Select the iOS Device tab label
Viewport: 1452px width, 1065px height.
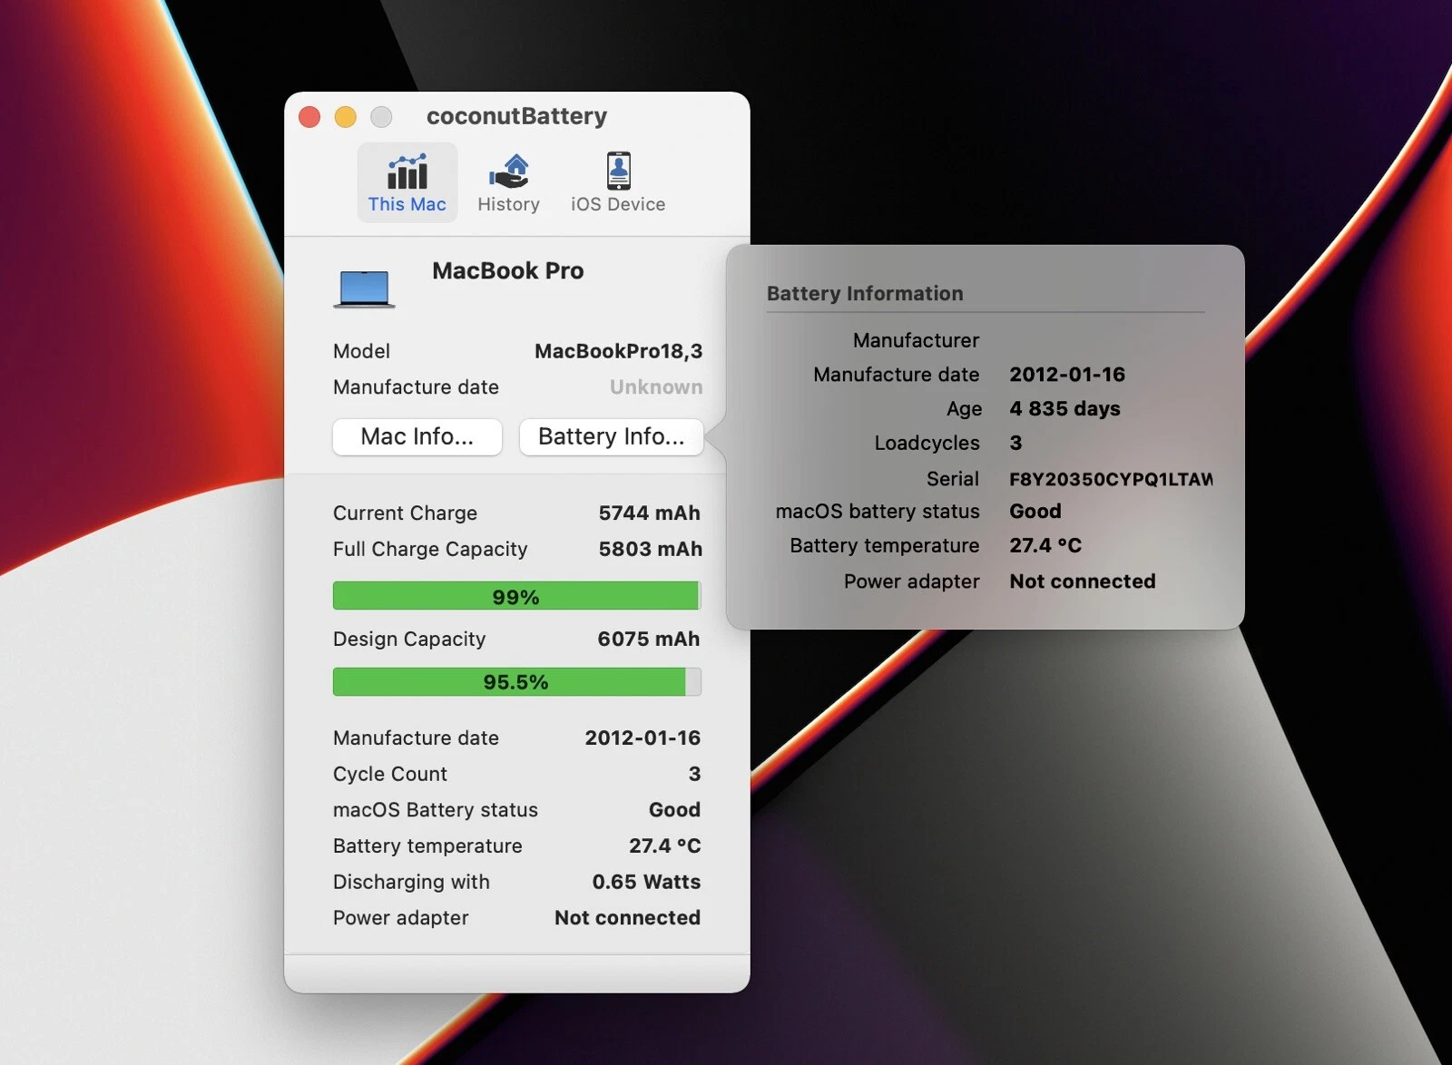618,204
